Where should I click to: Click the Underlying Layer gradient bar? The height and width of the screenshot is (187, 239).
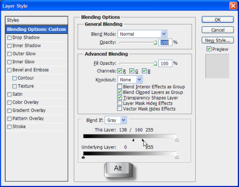click(x=130, y=153)
